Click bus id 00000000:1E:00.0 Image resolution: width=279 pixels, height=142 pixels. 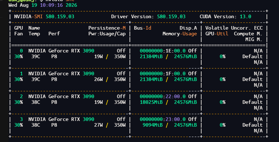[x=163, y=51]
